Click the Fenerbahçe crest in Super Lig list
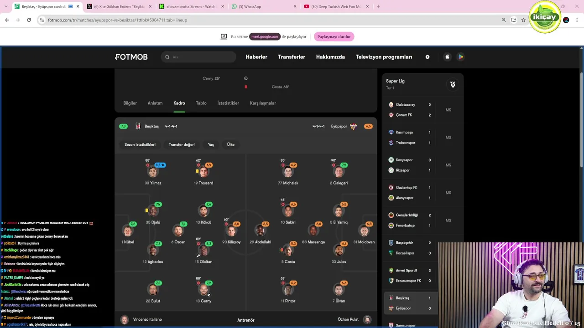The height and width of the screenshot is (328, 584). pos(391,225)
